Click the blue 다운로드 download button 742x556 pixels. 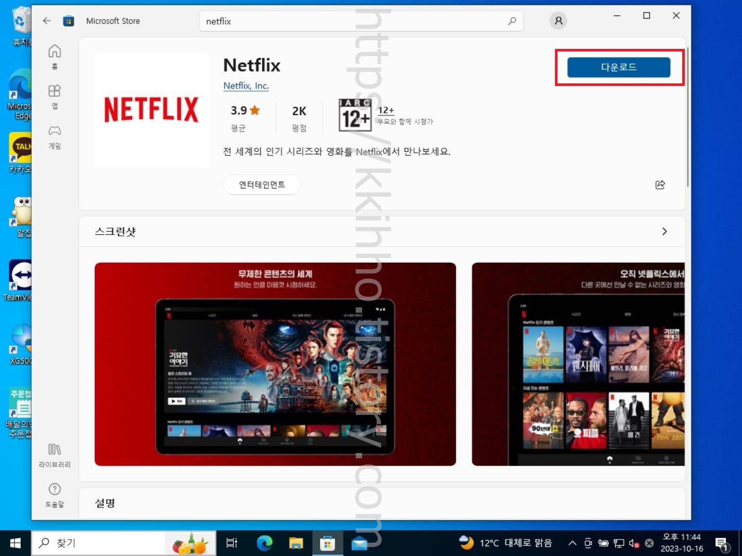618,67
